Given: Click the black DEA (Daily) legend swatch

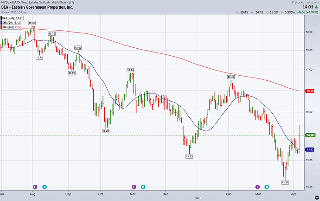Looking at the screenshot, I should tap(1, 18).
